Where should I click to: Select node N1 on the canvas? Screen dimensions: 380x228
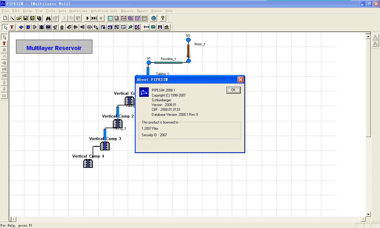149,62
